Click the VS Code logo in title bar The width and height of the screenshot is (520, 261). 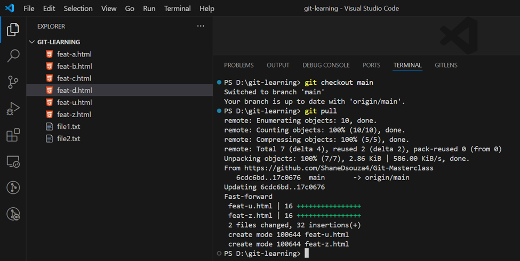click(10, 8)
